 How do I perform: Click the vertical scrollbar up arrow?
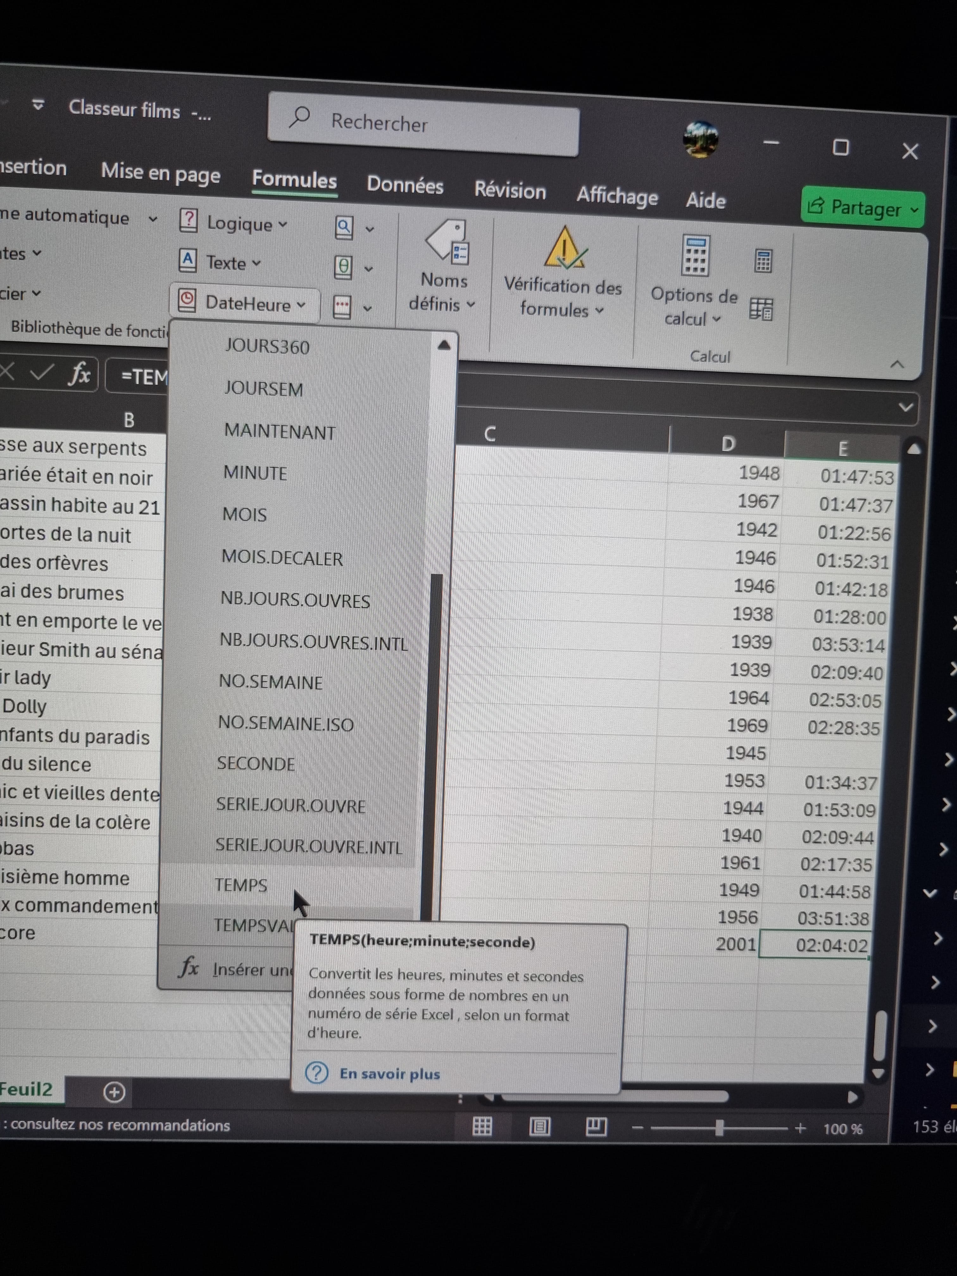pyautogui.click(x=914, y=449)
